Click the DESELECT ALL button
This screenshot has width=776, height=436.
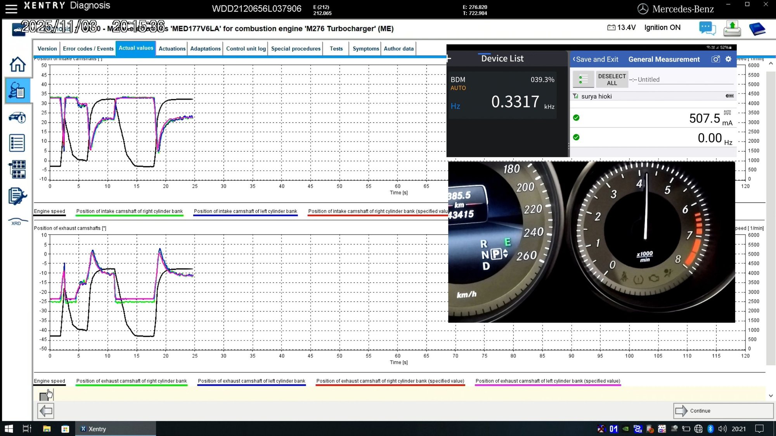[x=612, y=80]
